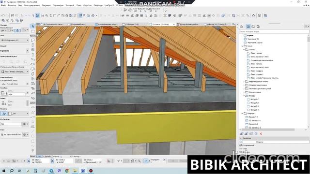The width and height of the screenshot is (310, 174).
Task: Select План 2 этажа in navigator tree
Action: [x=256, y=64]
